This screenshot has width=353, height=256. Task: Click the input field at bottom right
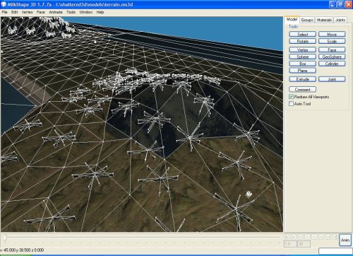[335, 251]
